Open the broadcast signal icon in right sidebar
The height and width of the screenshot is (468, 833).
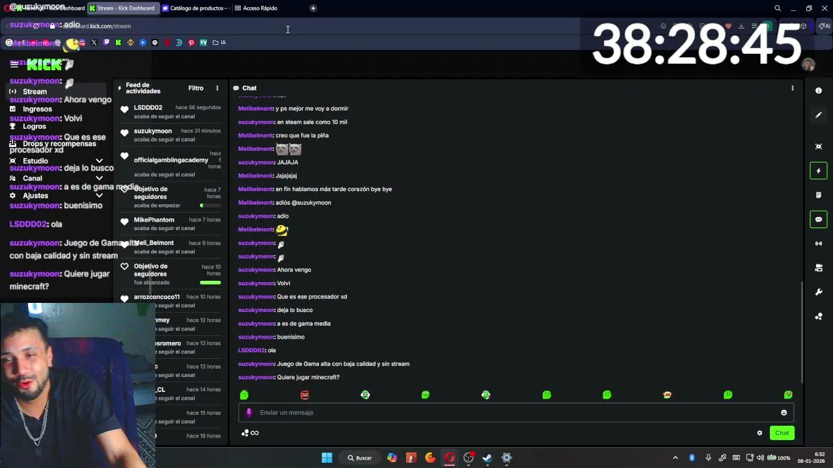pos(819,243)
